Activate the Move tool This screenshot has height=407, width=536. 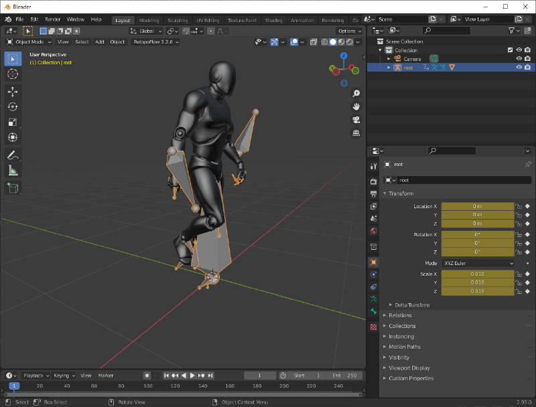click(x=13, y=92)
